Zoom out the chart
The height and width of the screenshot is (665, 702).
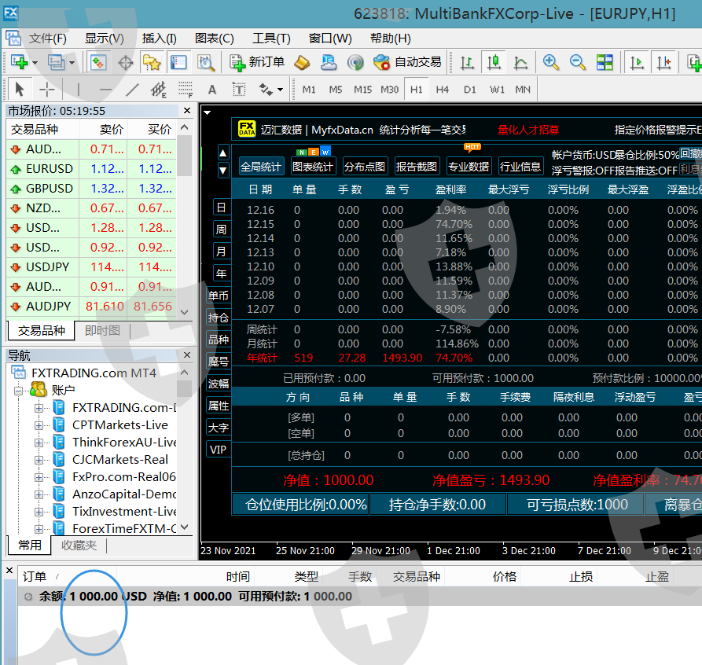coord(578,62)
